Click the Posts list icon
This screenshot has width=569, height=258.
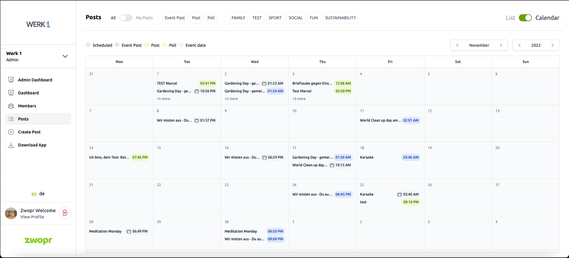11,119
